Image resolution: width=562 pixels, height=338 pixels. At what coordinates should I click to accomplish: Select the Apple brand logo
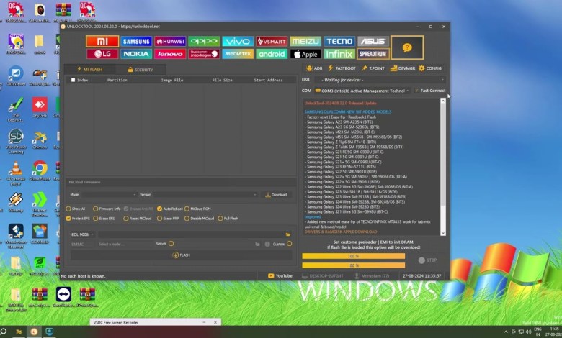pos(305,54)
